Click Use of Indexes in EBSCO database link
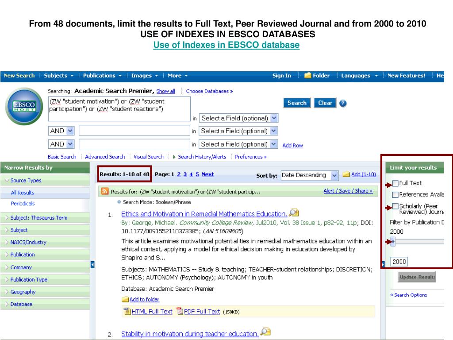 [x=226, y=45]
